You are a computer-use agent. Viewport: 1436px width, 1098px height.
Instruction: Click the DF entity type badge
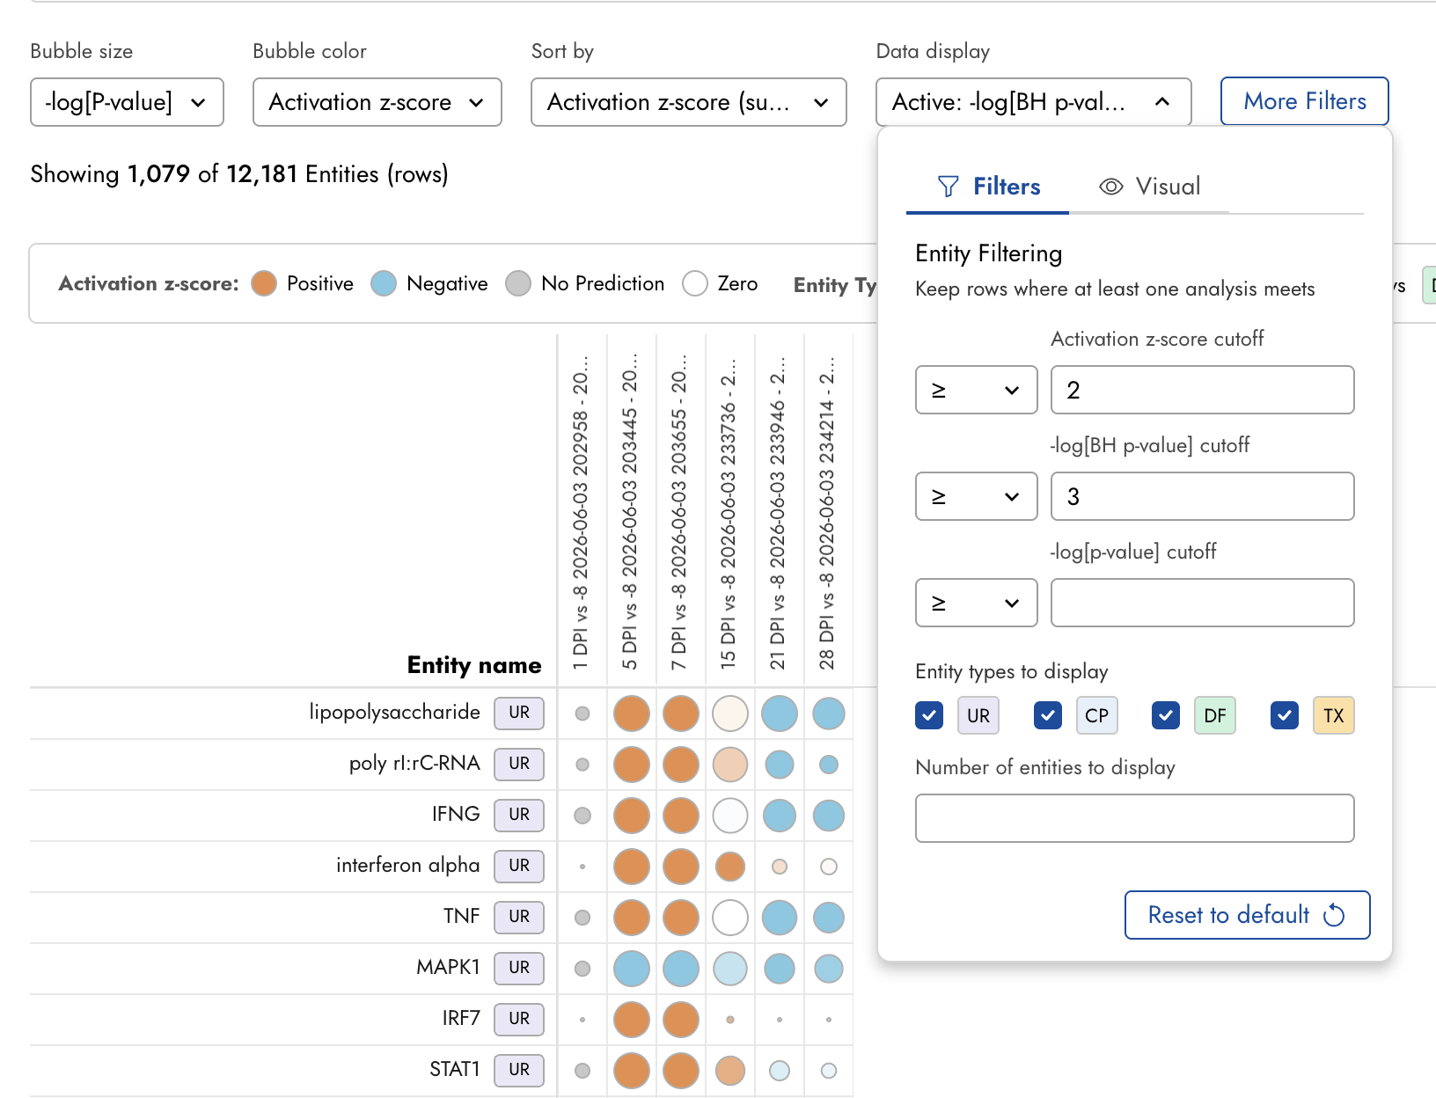point(1215,715)
